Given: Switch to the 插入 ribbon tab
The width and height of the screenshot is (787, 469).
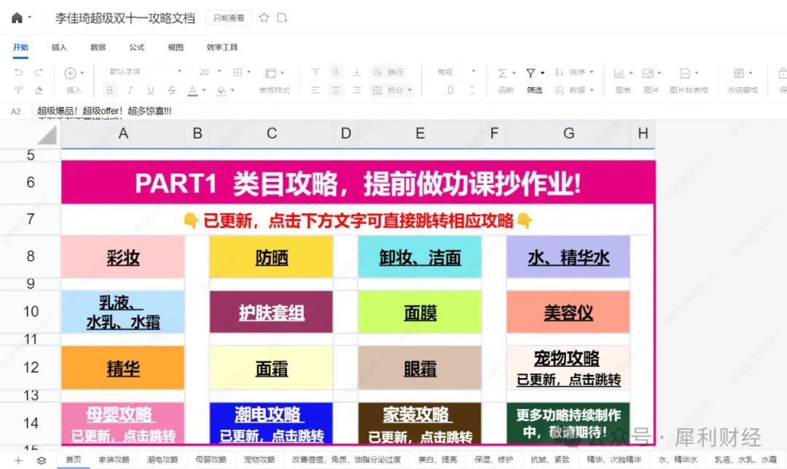Looking at the screenshot, I should pos(59,47).
